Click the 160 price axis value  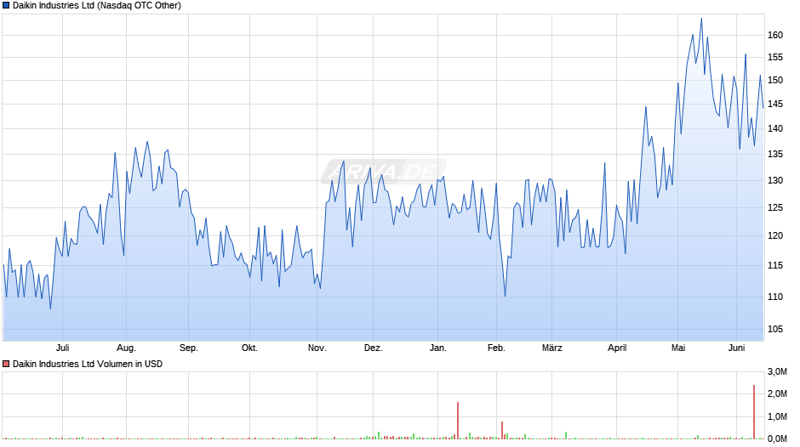tap(775, 35)
